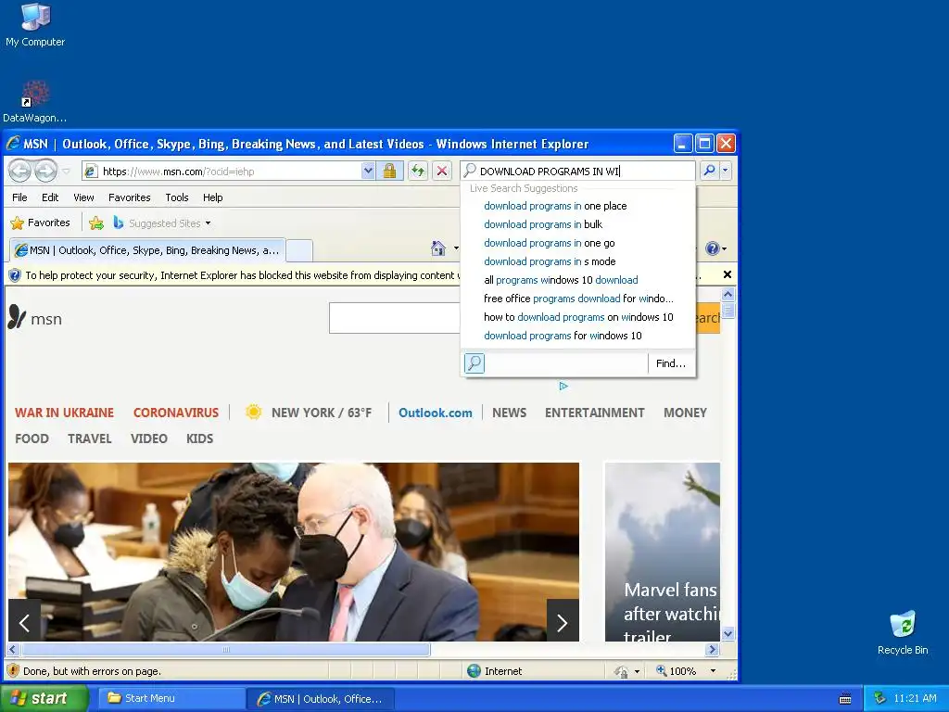Open the DataWagon desktop shortcut
The image size is (949, 712).
pyautogui.click(x=35, y=101)
